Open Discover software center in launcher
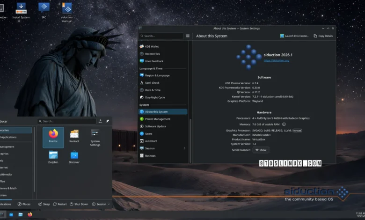Viewport: 365px width, 220px height. click(74, 157)
